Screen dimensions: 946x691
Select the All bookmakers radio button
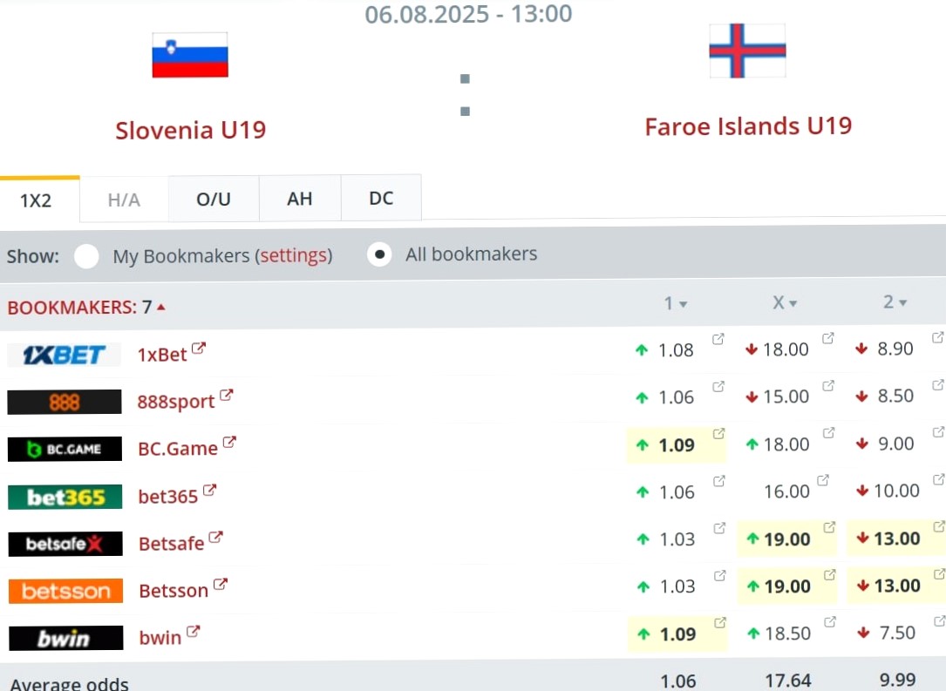point(379,254)
